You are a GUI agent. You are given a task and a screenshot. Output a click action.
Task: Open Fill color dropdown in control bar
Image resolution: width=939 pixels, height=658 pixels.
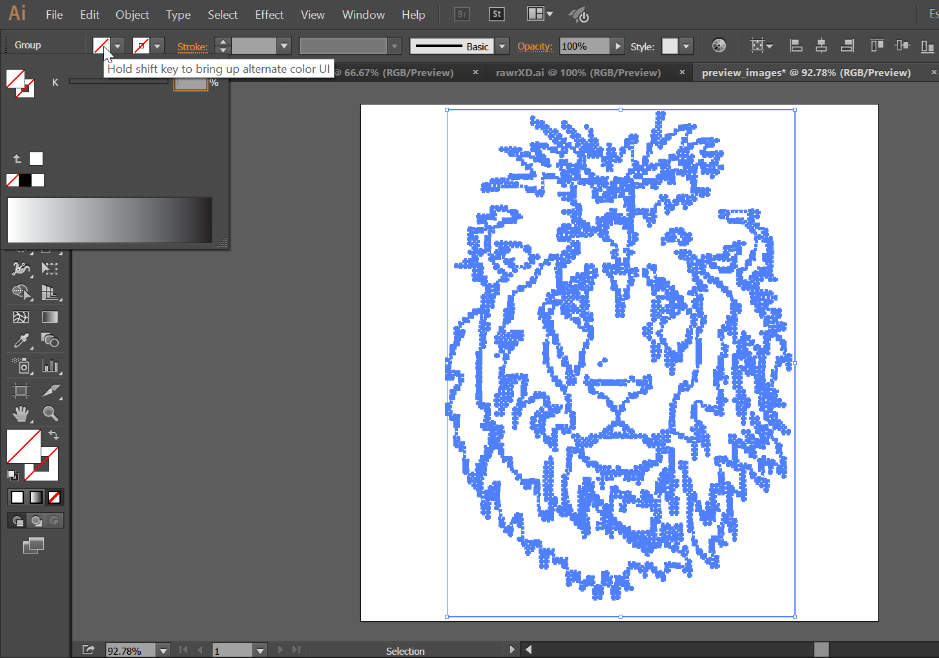coord(118,46)
